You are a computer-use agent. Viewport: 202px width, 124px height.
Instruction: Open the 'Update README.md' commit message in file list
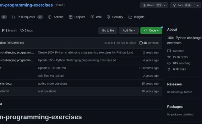(52, 68)
